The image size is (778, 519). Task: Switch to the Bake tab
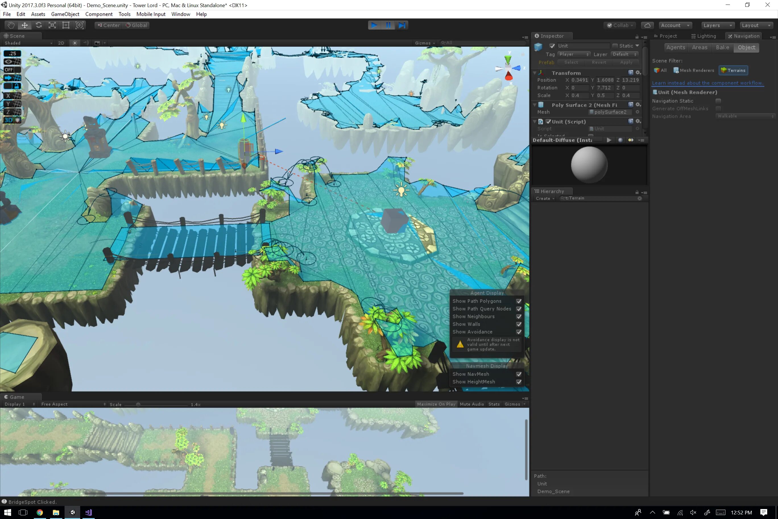[x=722, y=47]
